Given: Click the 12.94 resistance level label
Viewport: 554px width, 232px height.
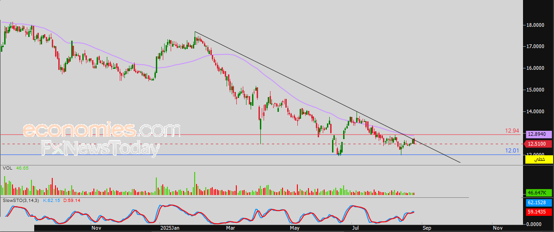Looking at the screenshot, I should click(x=511, y=131).
